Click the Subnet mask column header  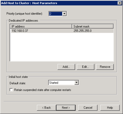pos(93,26)
